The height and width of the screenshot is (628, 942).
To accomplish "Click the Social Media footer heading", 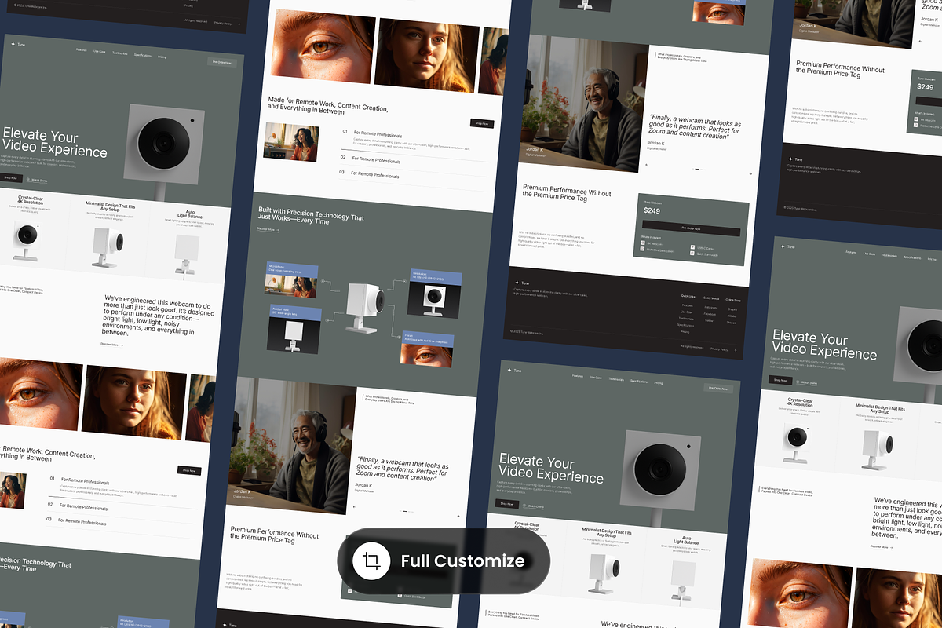I will point(711,298).
